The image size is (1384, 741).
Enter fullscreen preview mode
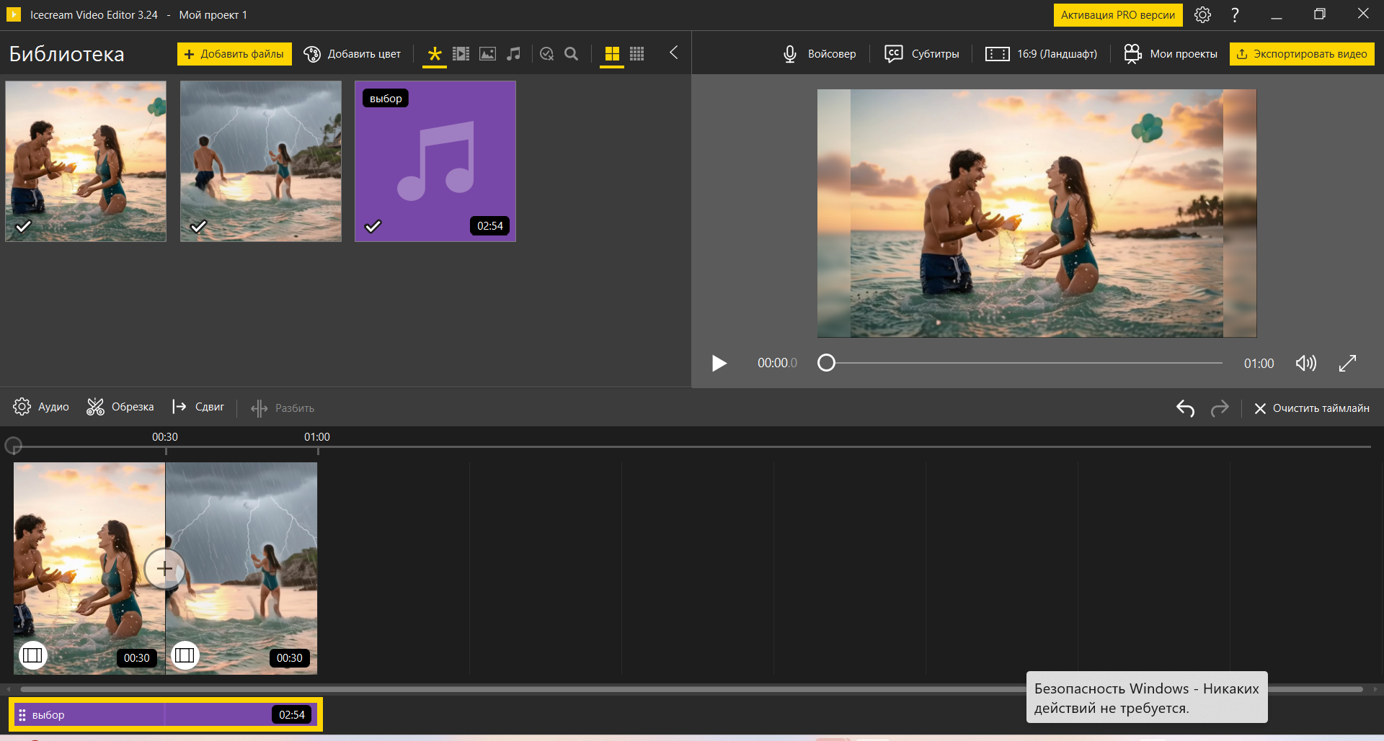point(1347,363)
